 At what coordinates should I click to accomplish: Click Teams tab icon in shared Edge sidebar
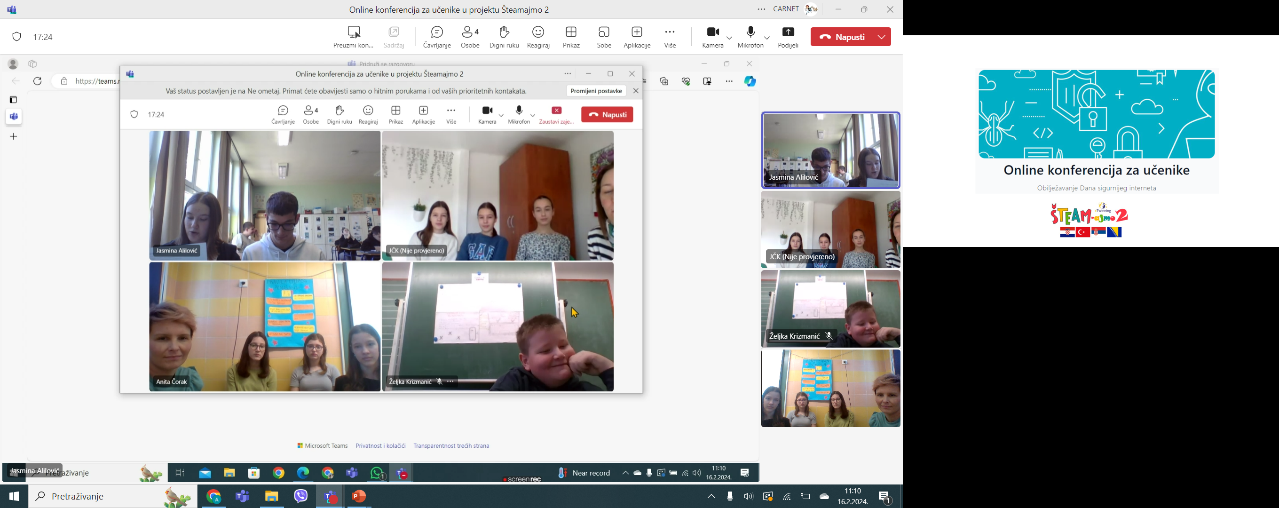(x=14, y=117)
